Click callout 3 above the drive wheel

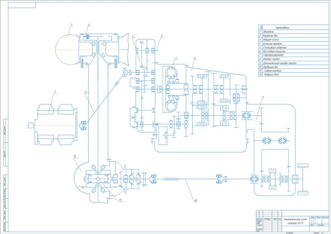(x=71, y=24)
